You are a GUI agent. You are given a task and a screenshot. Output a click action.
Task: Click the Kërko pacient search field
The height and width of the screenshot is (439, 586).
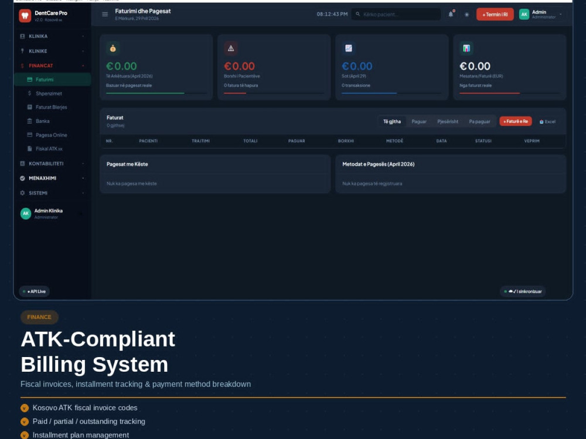pyautogui.click(x=396, y=14)
